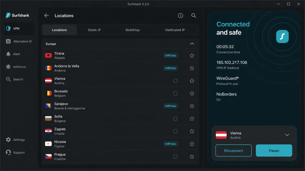The image size is (305, 171).
Task: Click the VIRTUAL badge for Andorra la Vella
Action: (x=171, y=68)
